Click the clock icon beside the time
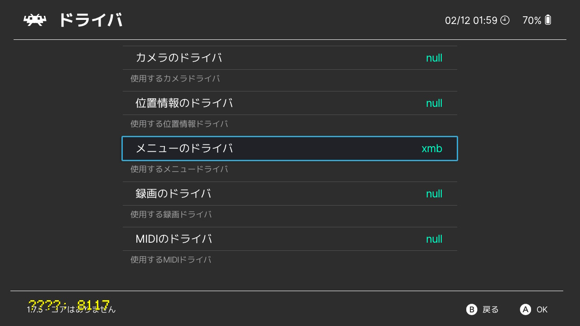The height and width of the screenshot is (326, 580). 505,20
